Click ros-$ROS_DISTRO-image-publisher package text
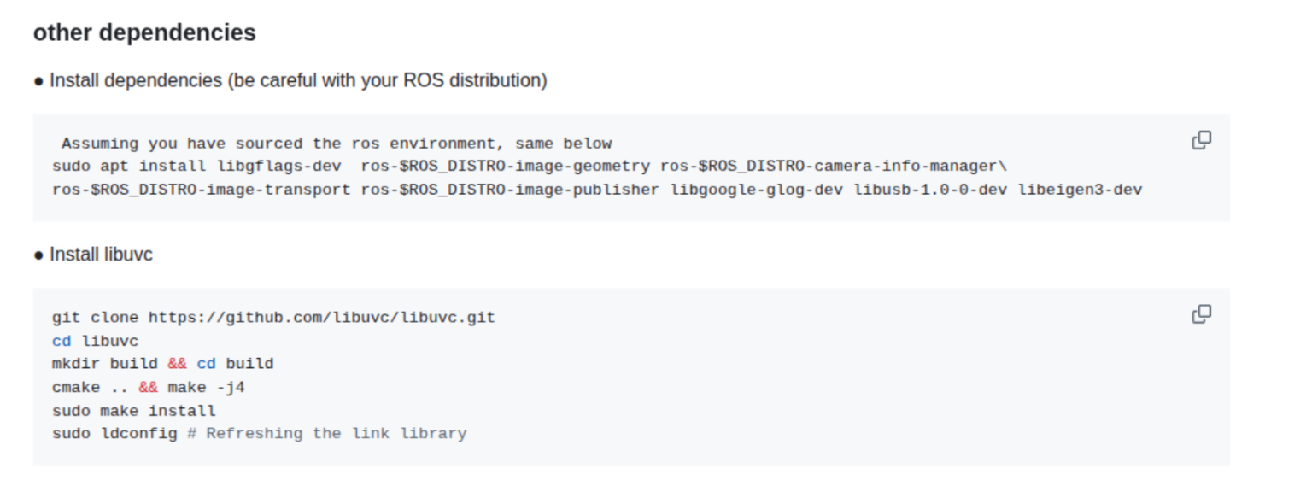 coord(509,190)
